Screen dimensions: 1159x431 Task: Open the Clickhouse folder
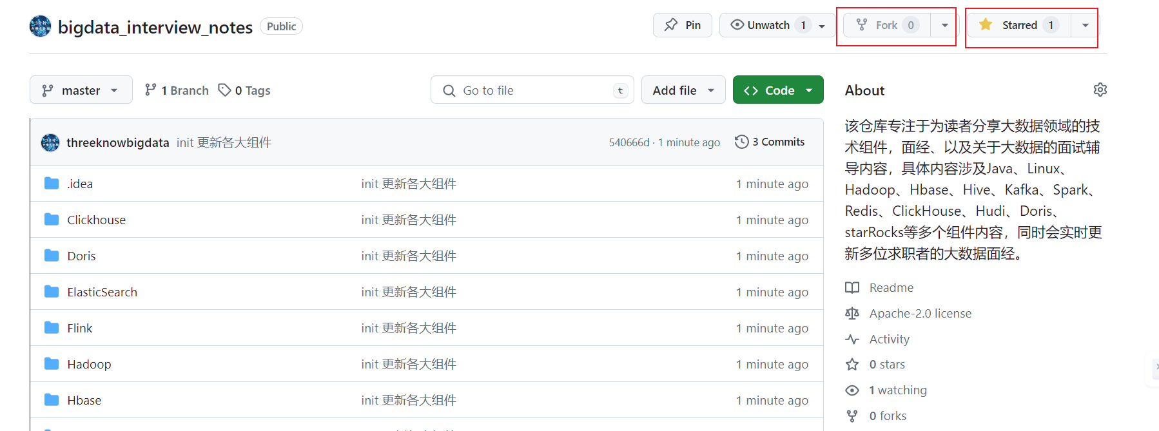click(x=97, y=220)
